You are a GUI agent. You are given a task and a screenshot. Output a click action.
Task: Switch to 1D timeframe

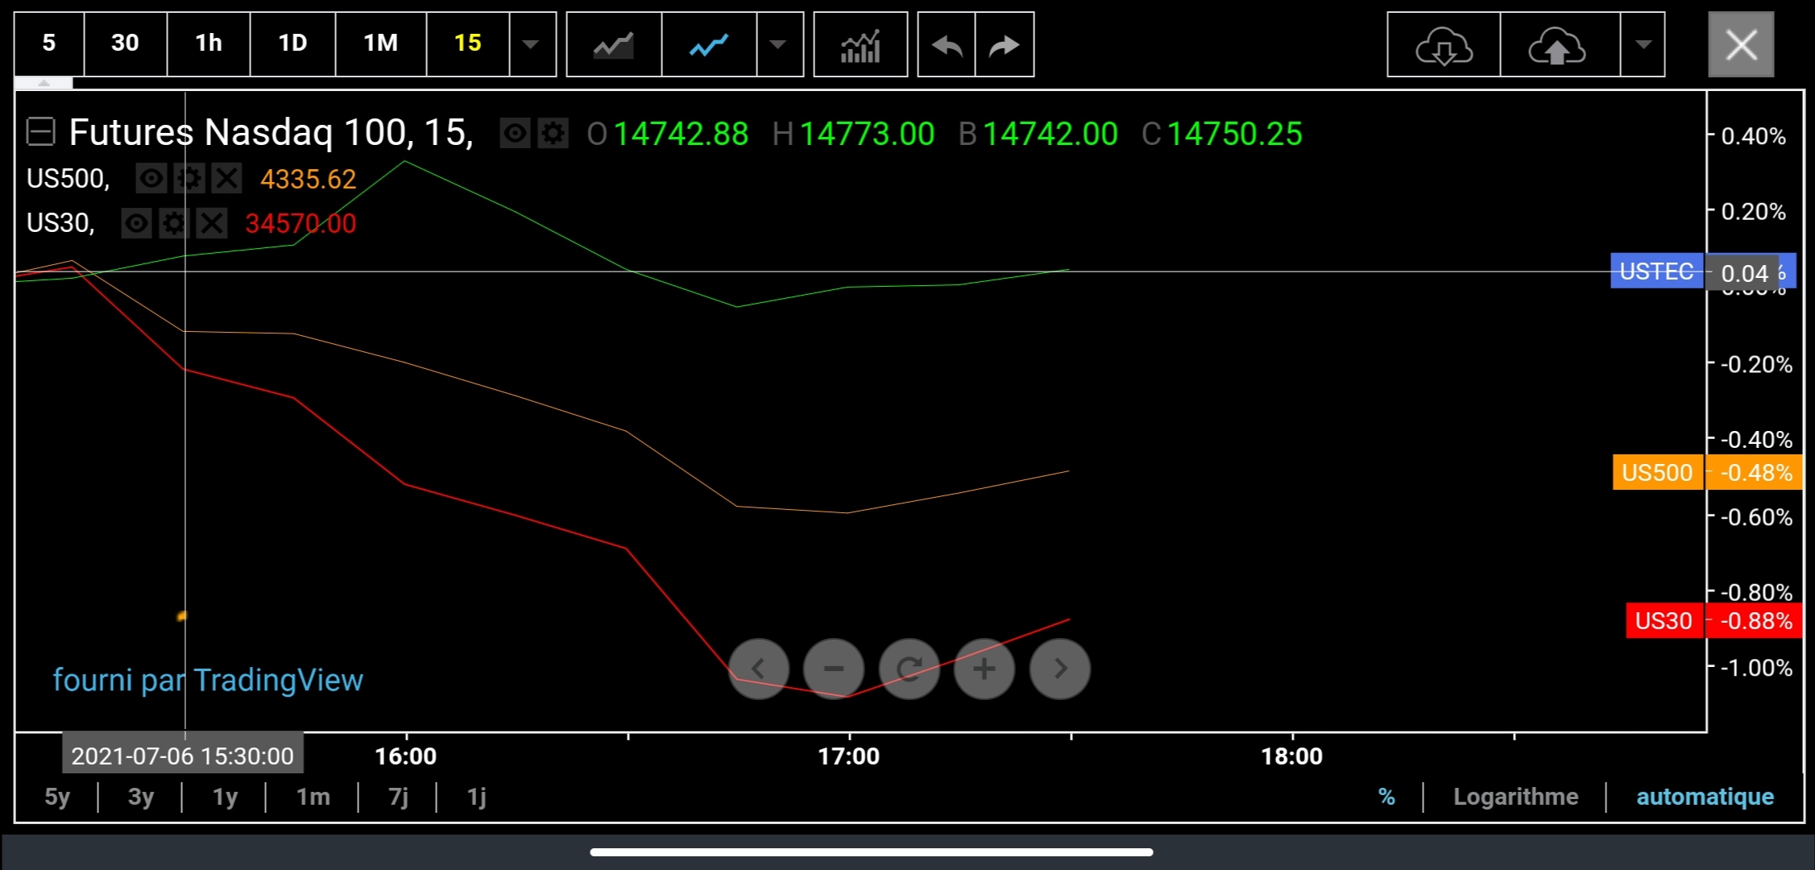292,43
